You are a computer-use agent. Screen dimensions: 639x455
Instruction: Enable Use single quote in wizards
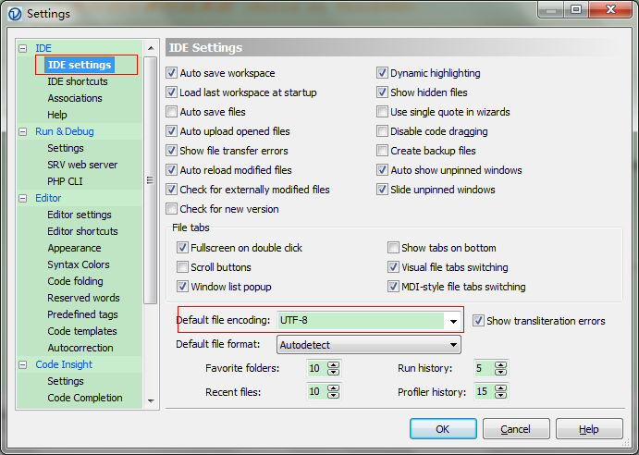pos(382,112)
